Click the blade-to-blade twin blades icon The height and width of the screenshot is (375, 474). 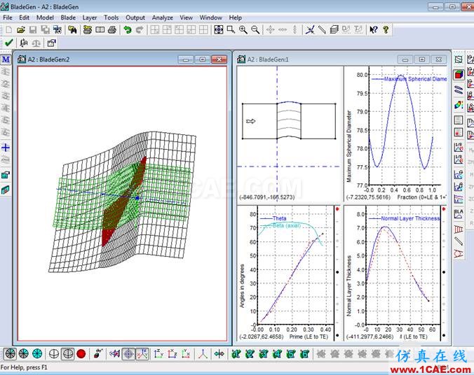click(x=459, y=90)
